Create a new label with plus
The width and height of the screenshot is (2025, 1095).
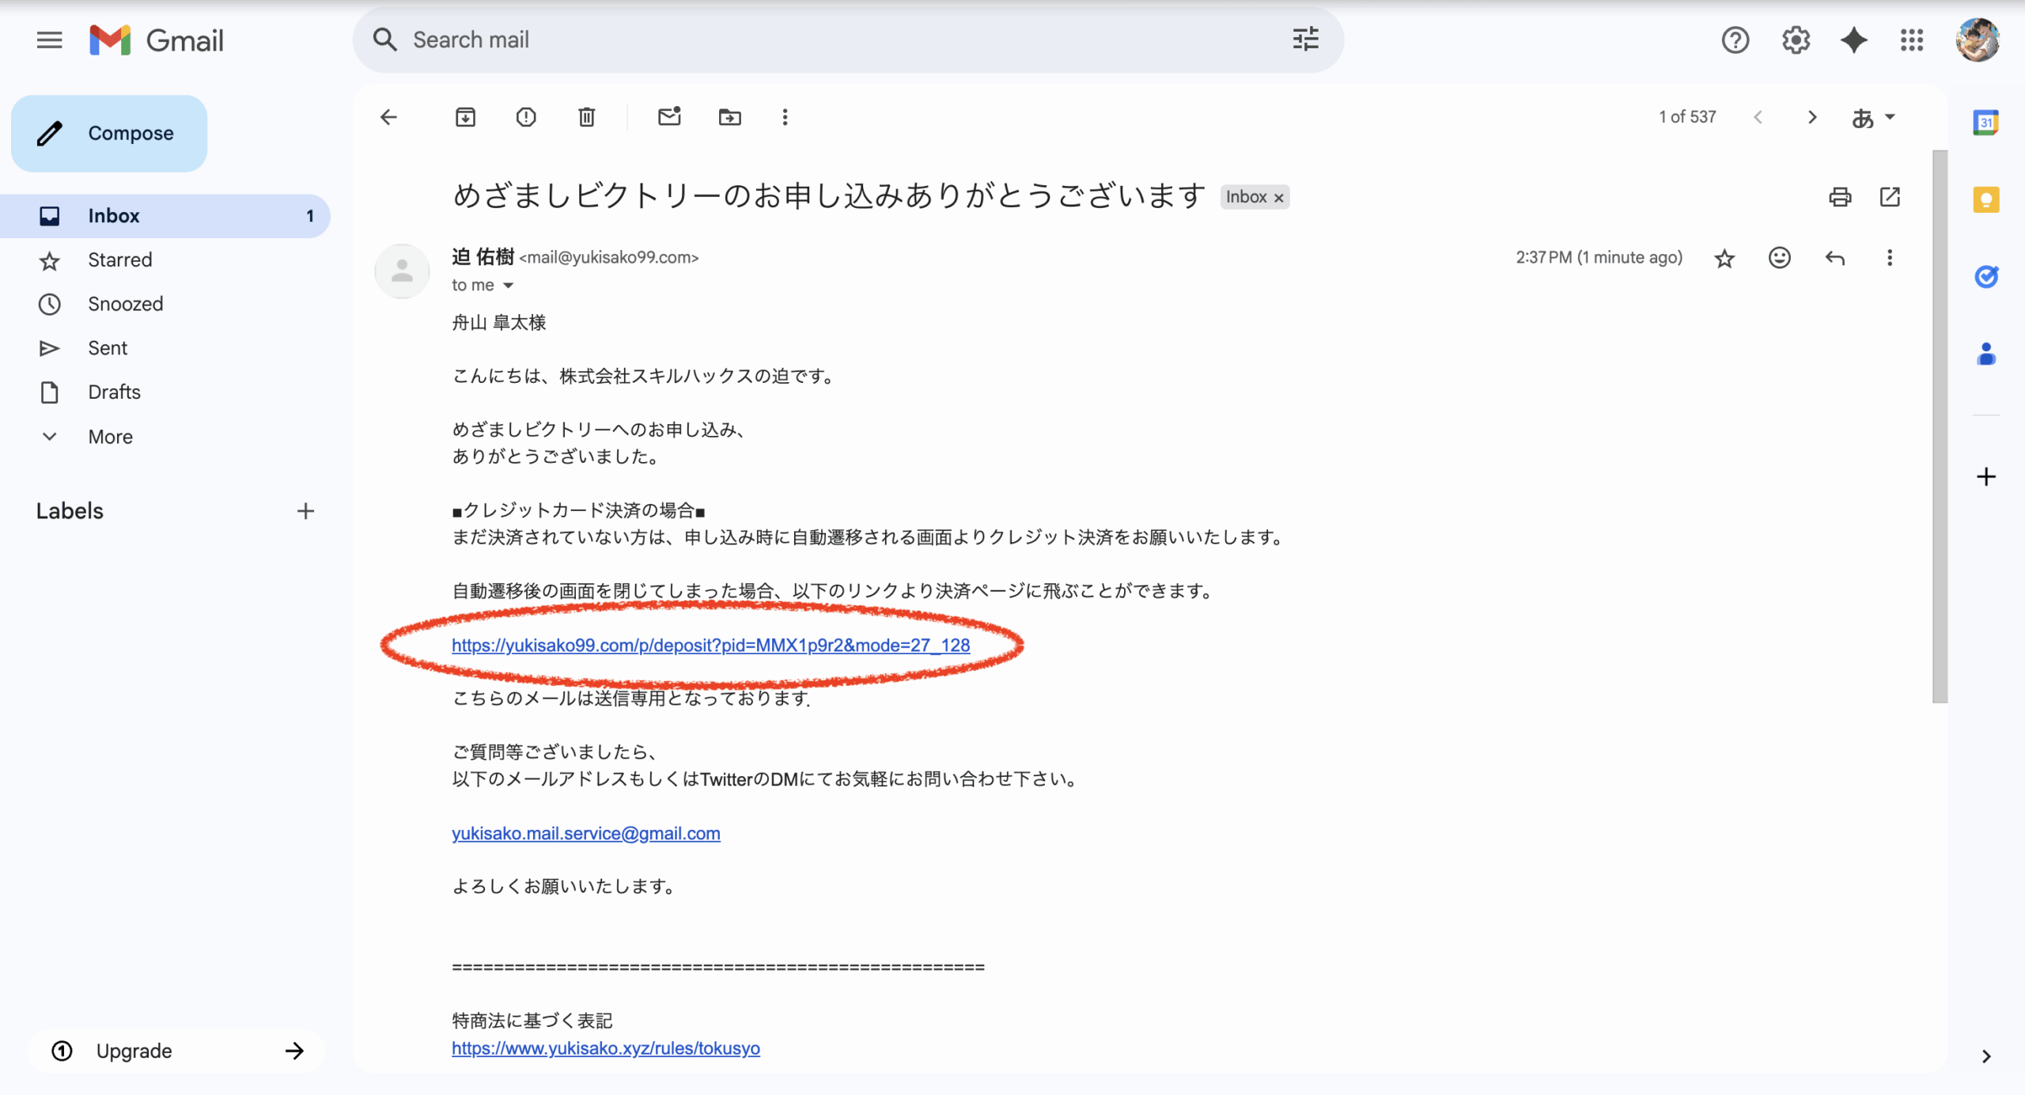click(305, 511)
